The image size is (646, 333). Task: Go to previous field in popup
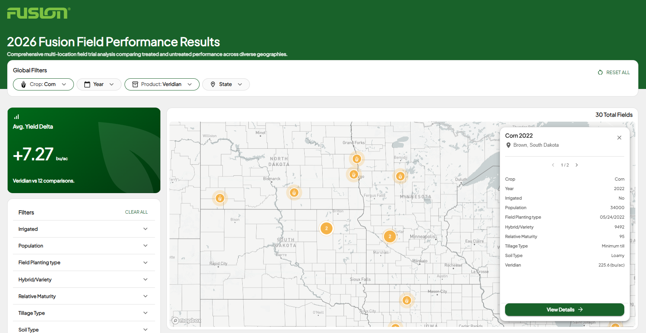(x=553, y=165)
